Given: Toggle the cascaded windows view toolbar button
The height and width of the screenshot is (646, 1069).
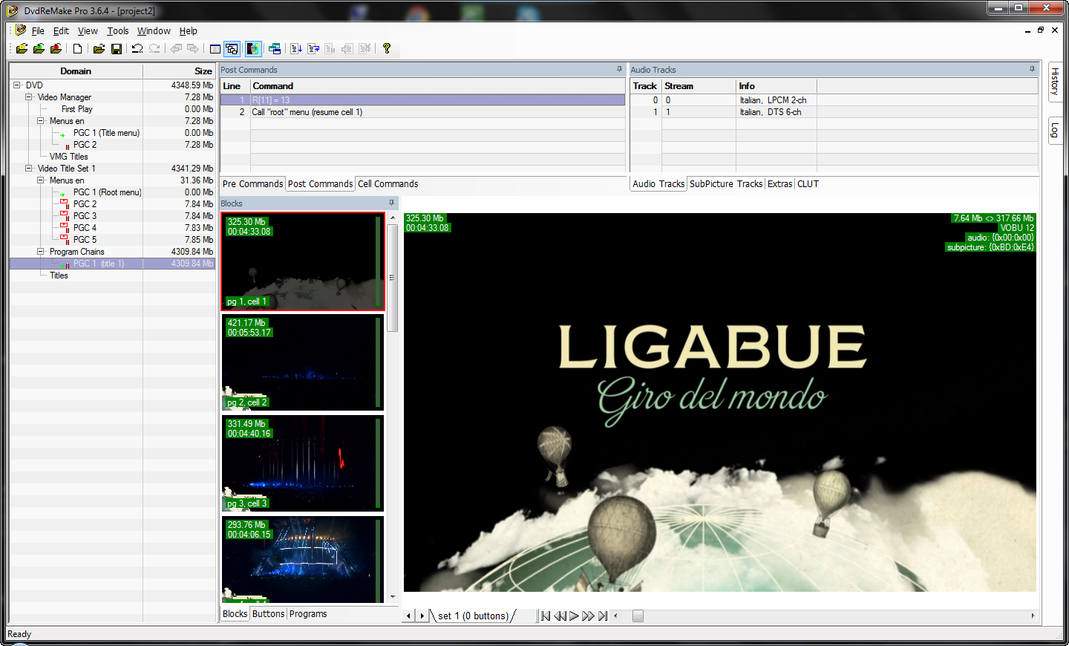Looking at the screenshot, I should tap(232, 49).
